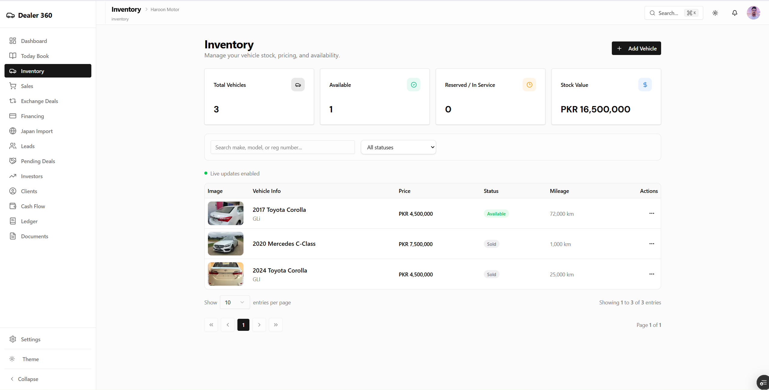769x390 pixels.
Task: Click the Dashboard grid icon
Action: pos(13,41)
